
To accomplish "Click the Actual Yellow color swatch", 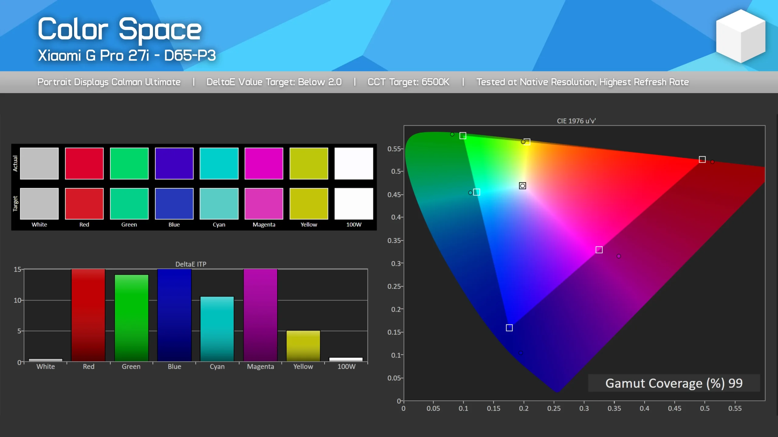I will [x=309, y=163].
